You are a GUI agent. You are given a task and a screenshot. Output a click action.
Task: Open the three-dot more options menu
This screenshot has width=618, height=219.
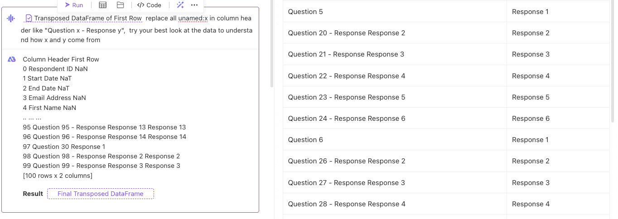click(194, 5)
